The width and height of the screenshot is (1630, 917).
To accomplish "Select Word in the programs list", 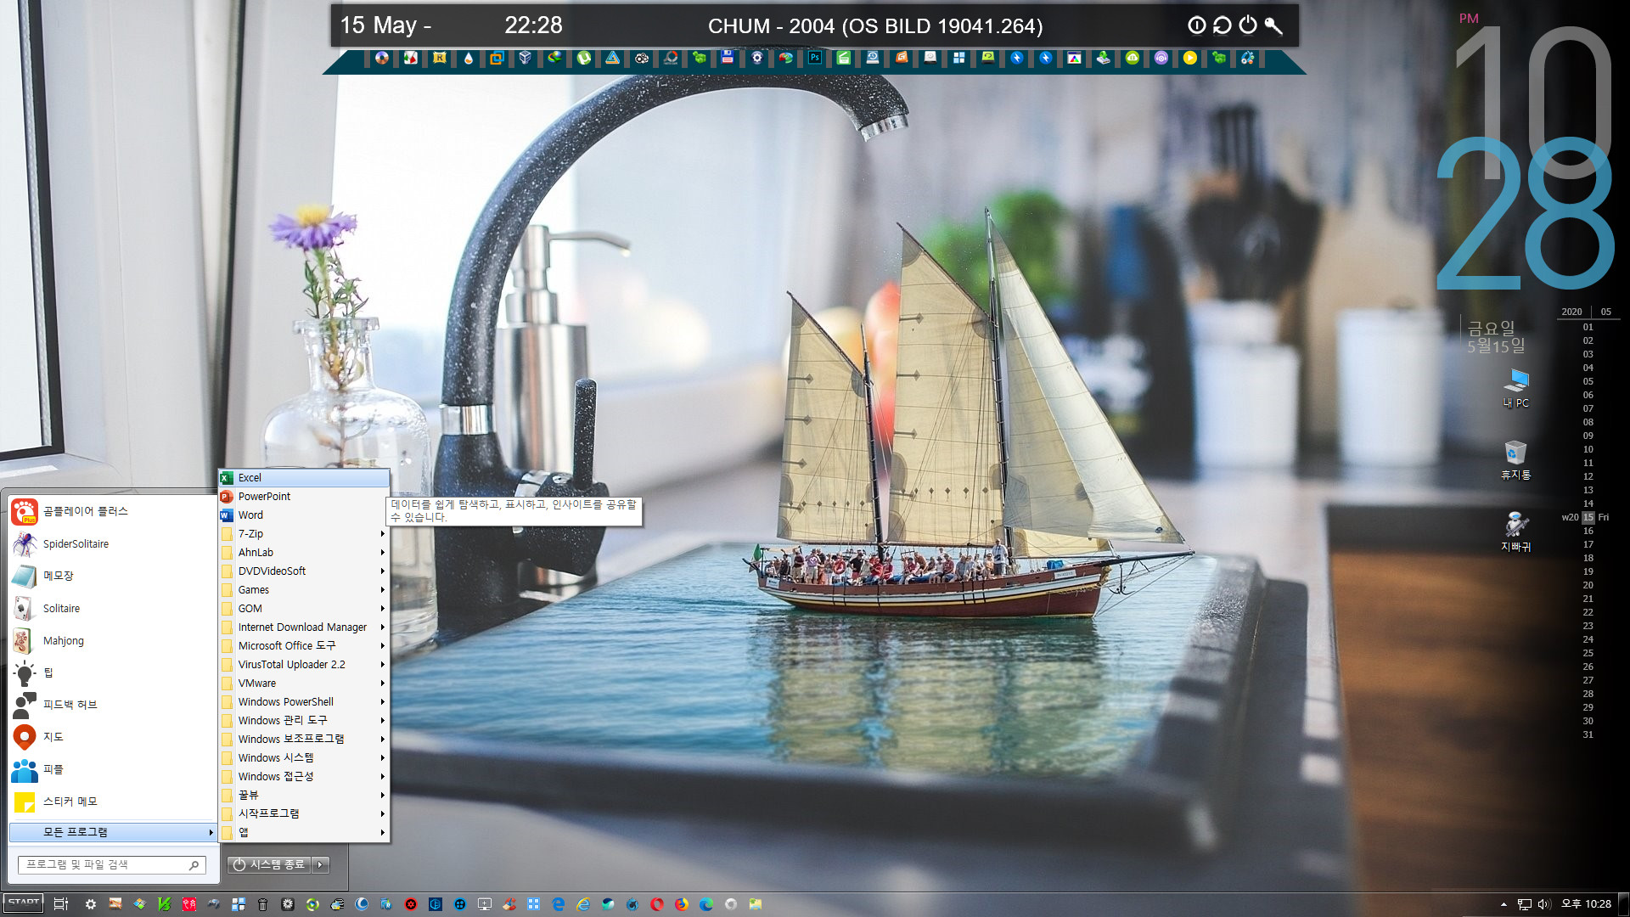I will pos(304,515).
